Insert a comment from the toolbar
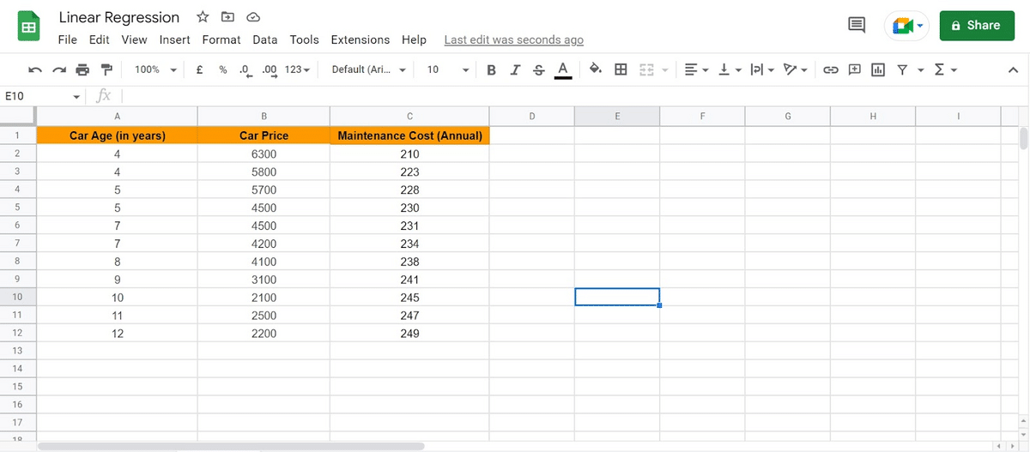This screenshot has height=452, width=1030. click(855, 69)
